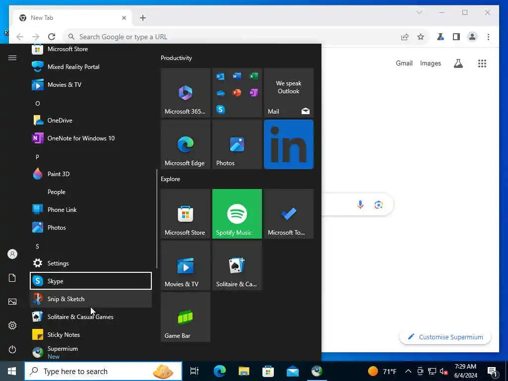Viewport: 508px width, 381px height.
Task: Launch Mixed Reality Portal
Action: pos(91,67)
